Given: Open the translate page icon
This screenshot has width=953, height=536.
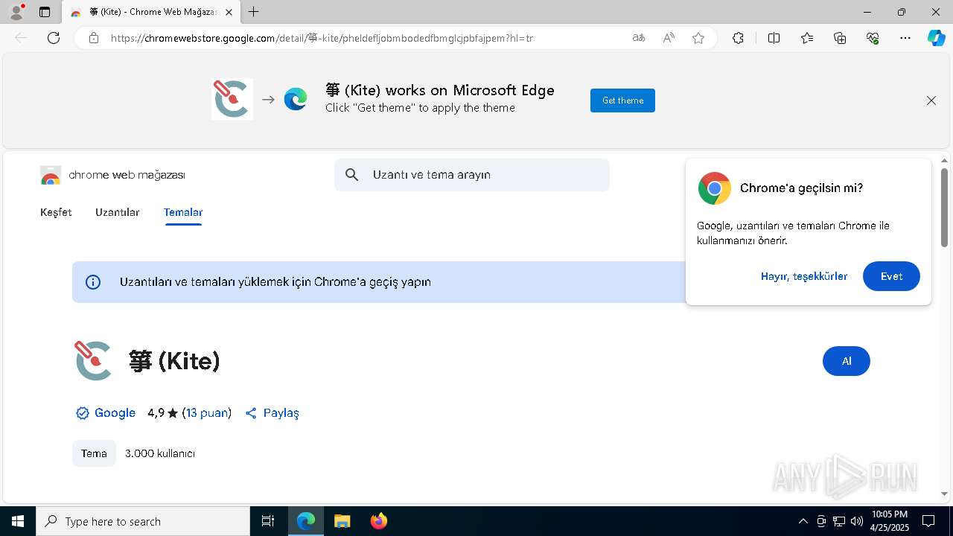Looking at the screenshot, I should 639,38.
